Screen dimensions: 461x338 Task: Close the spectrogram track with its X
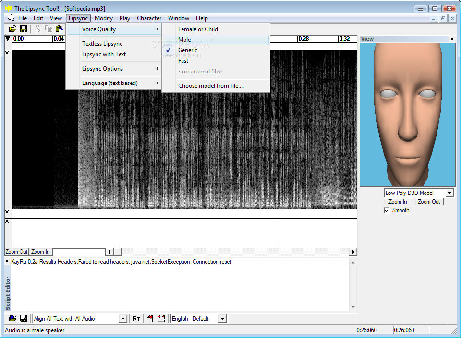click(7, 53)
